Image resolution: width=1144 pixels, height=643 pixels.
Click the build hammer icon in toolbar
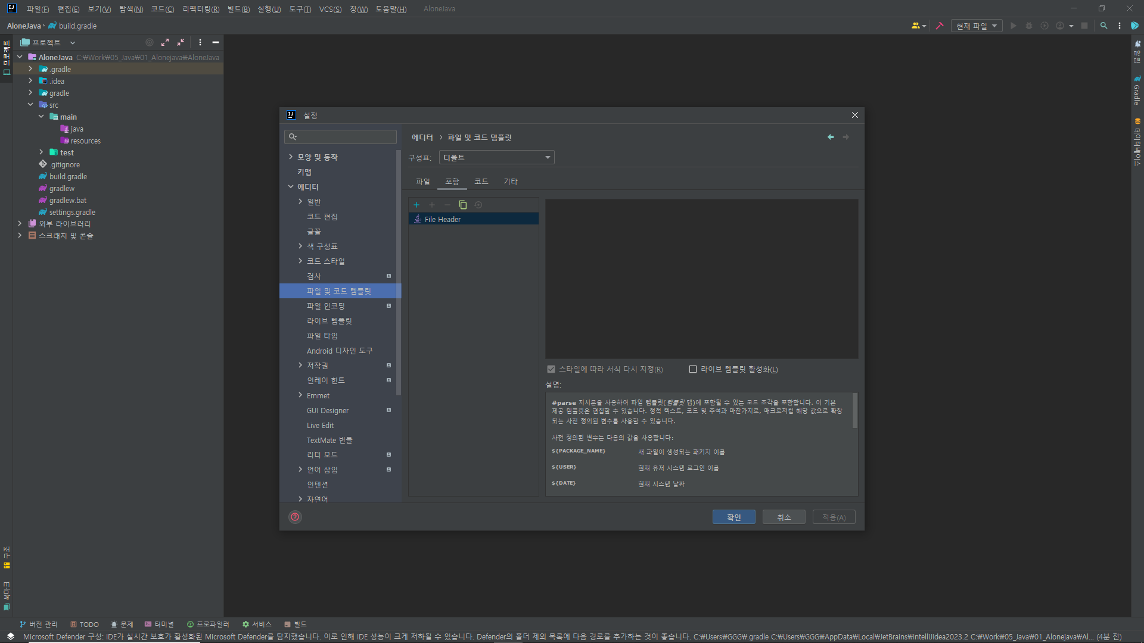940,26
